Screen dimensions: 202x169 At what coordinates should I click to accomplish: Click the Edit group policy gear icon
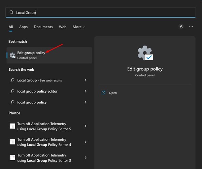(12, 55)
